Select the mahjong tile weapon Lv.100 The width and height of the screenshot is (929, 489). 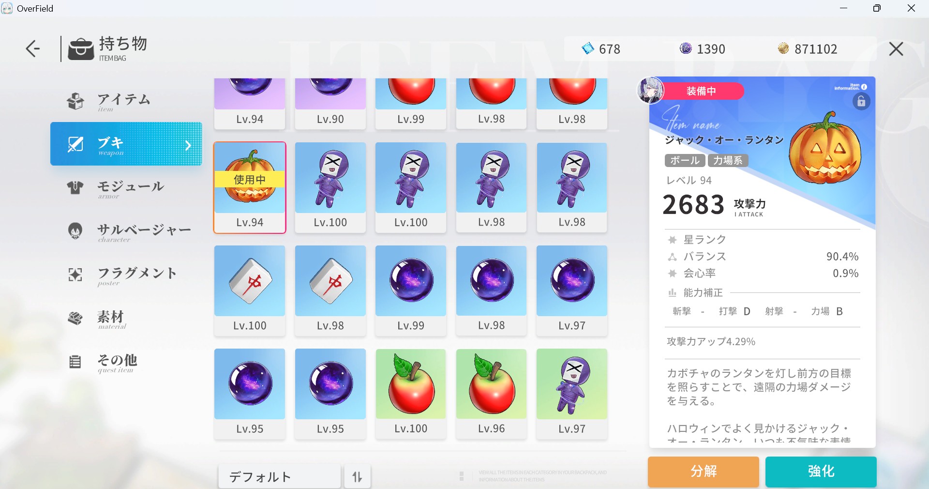(250, 290)
